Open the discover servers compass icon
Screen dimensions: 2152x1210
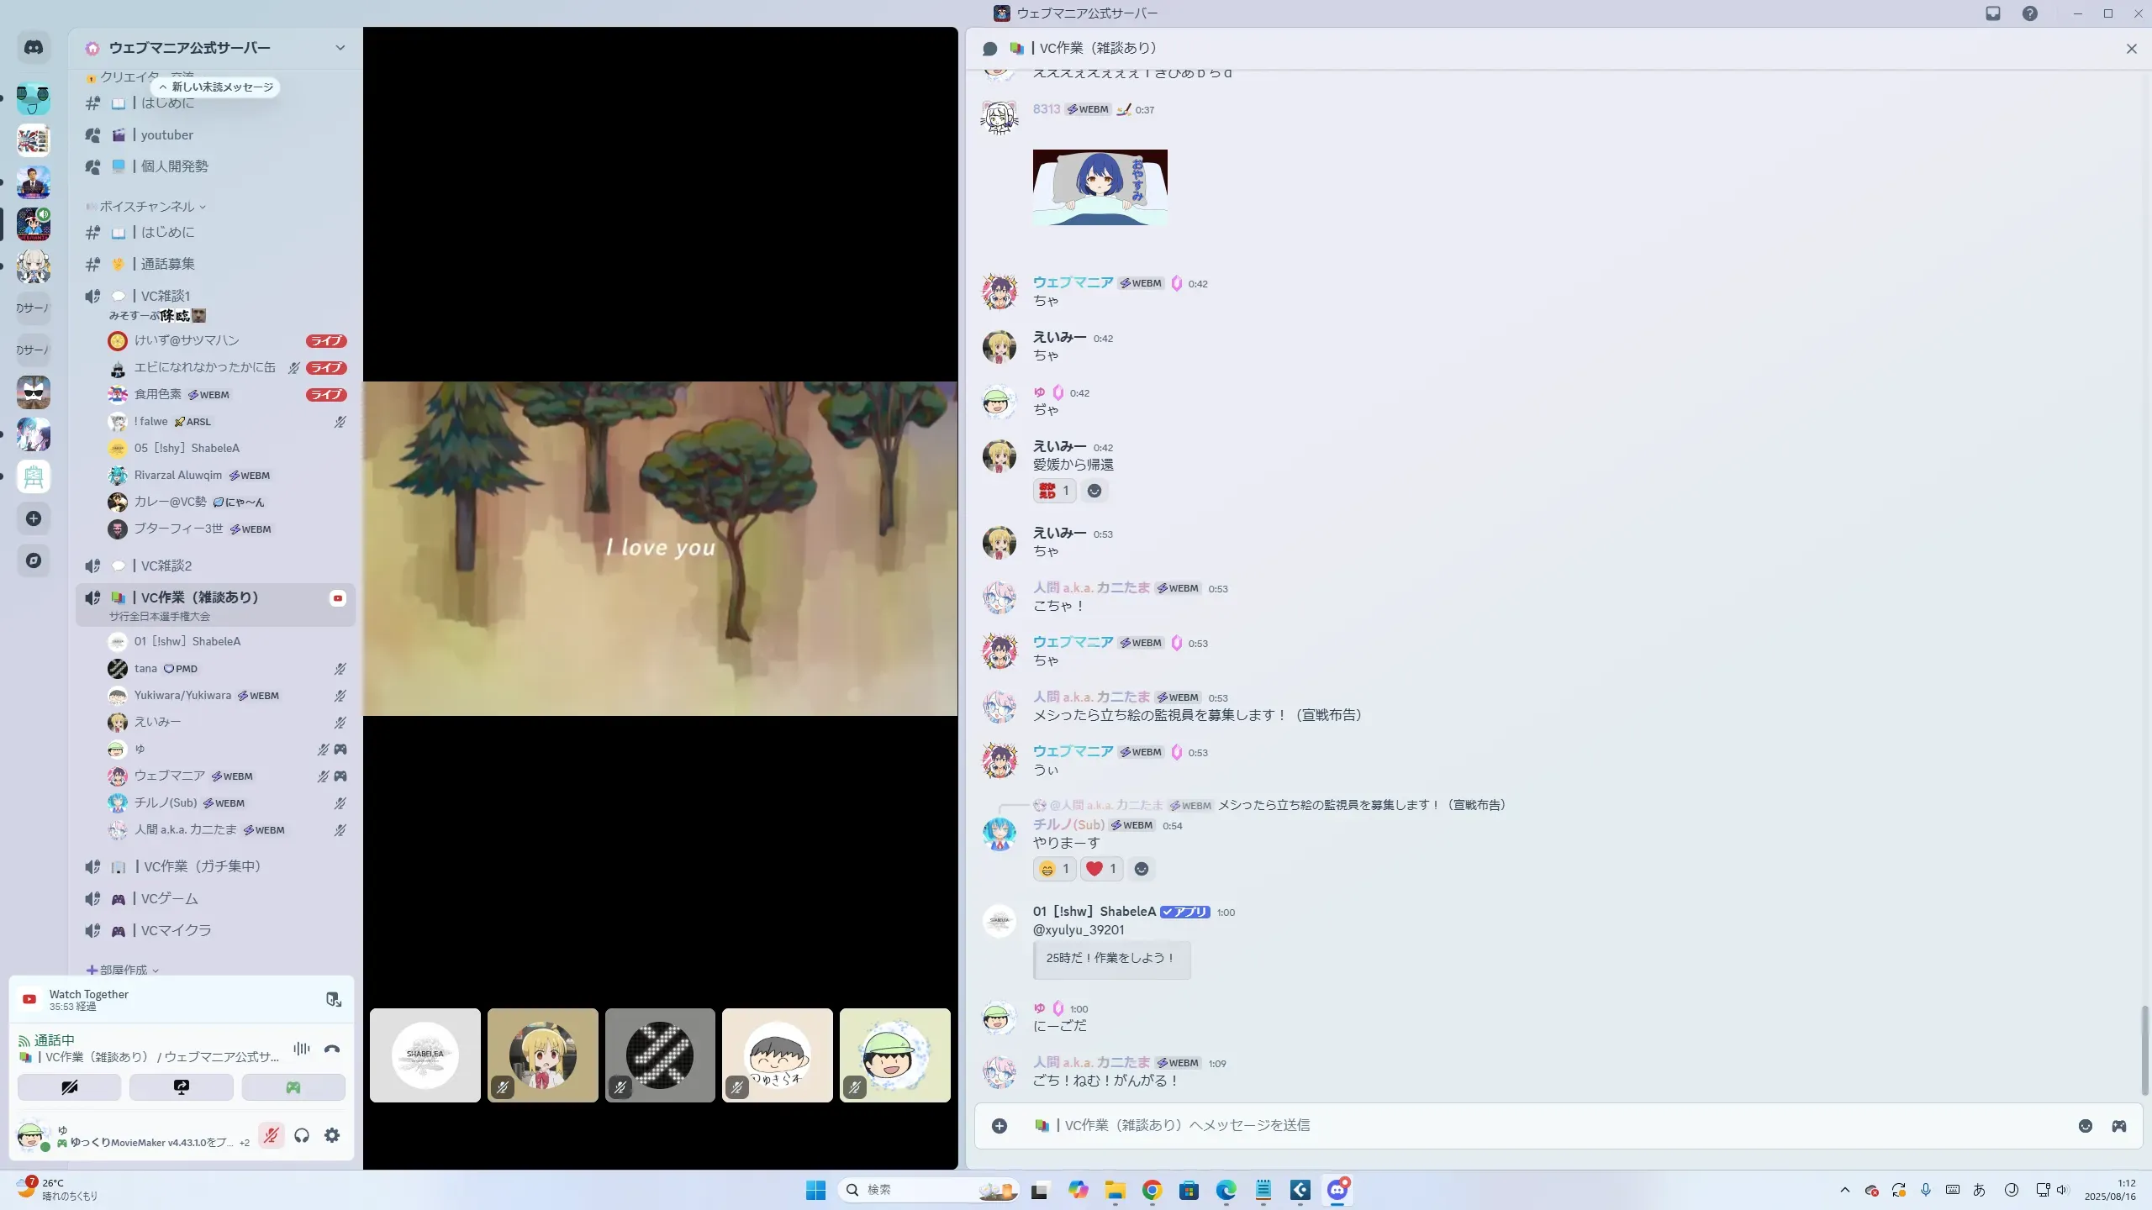click(34, 560)
